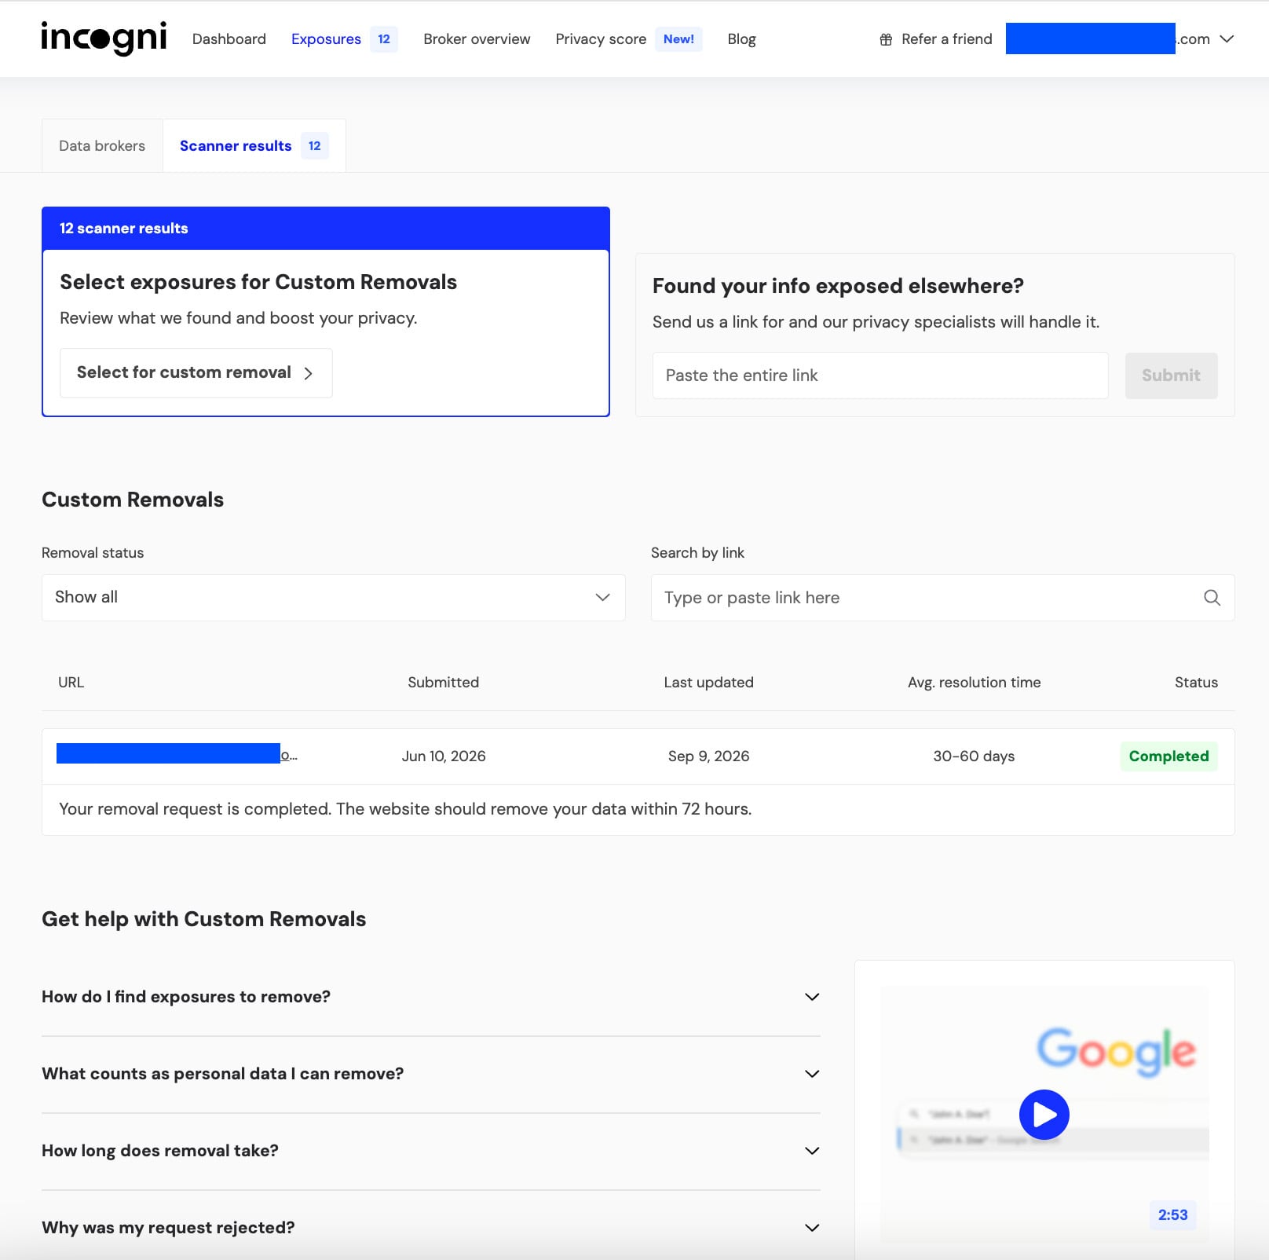Click Select for custom removal button
1269x1260 pixels.
(196, 373)
